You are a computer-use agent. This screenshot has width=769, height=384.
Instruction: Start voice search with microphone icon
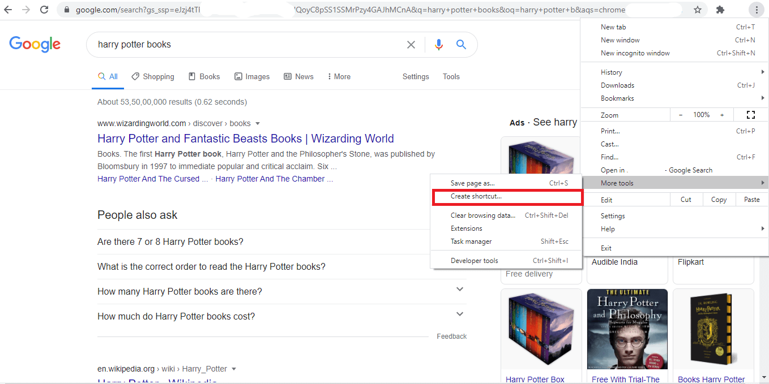[x=438, y=45]
